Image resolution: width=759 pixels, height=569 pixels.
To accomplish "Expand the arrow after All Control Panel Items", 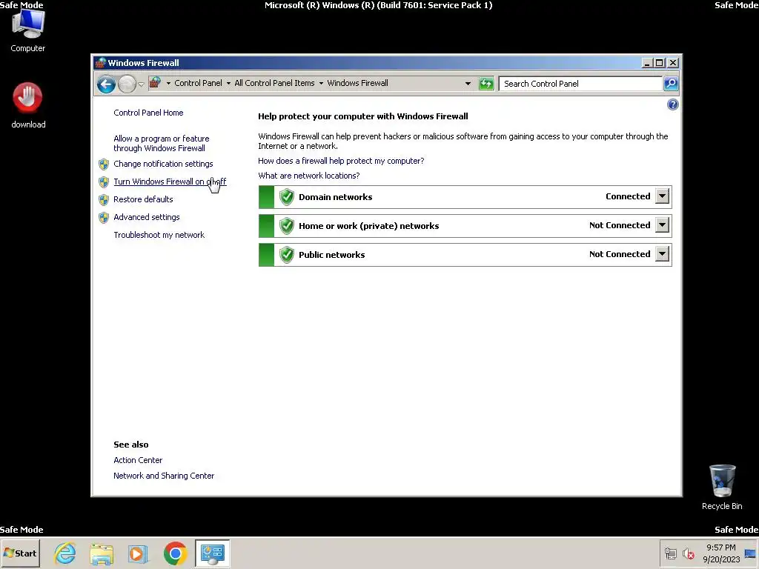I will 321,83.
